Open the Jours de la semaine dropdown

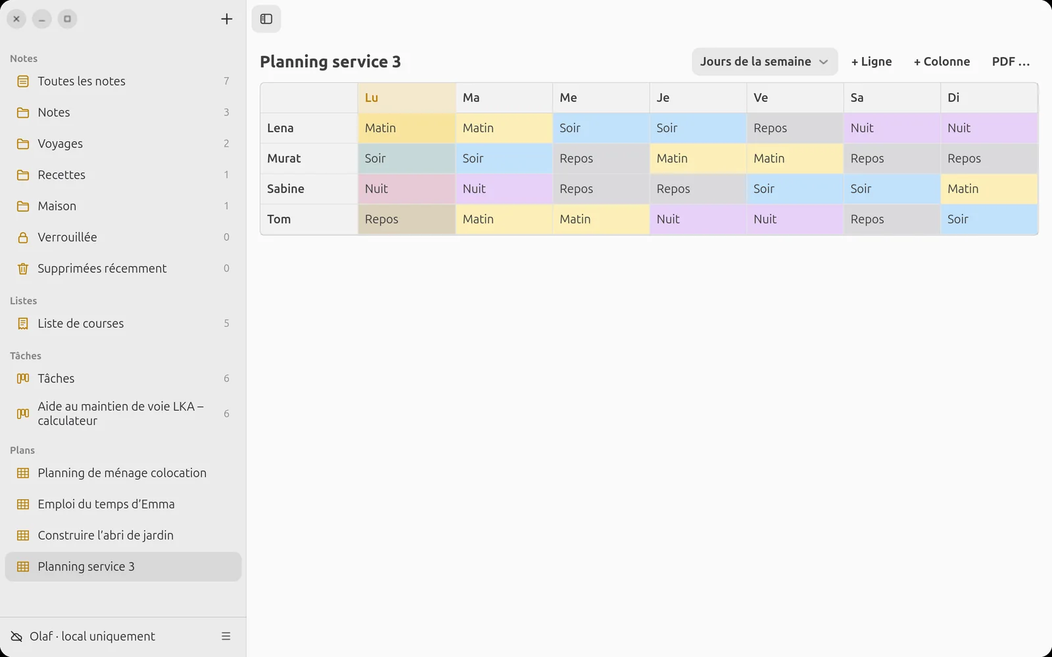765,62
